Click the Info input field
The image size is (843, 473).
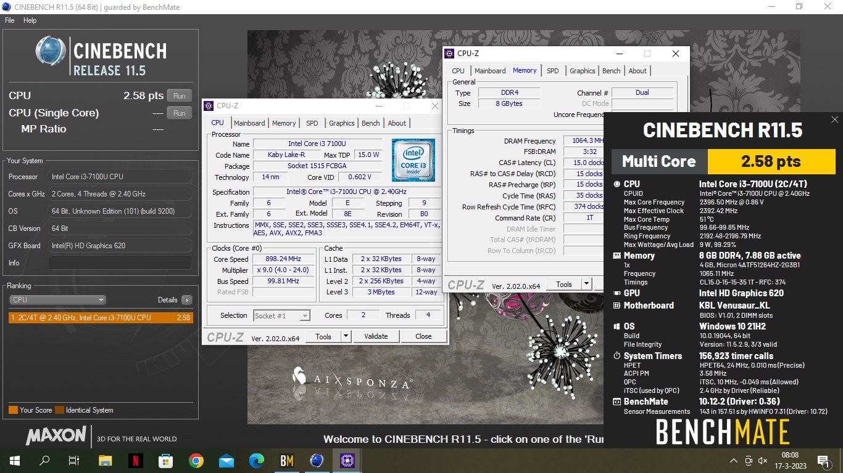point(120,263)
